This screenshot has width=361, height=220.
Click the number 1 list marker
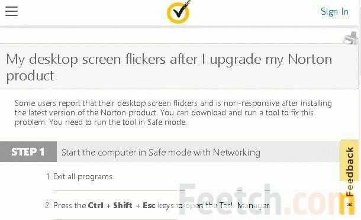48,177
